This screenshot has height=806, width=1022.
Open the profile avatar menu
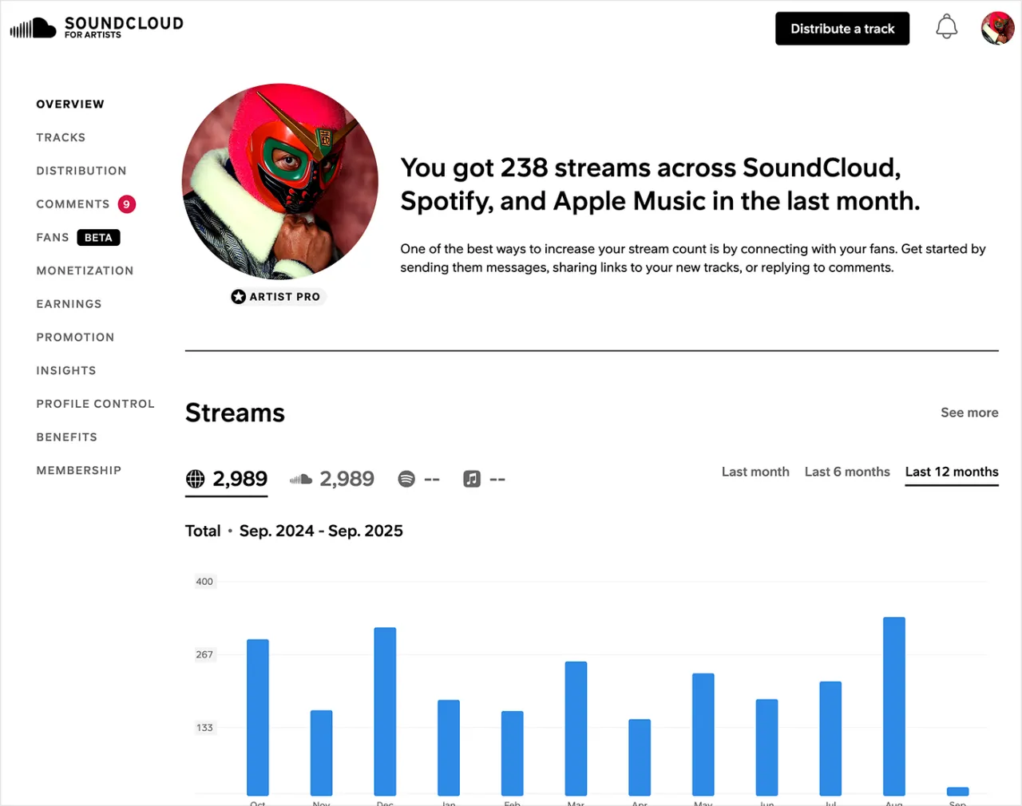997,27
